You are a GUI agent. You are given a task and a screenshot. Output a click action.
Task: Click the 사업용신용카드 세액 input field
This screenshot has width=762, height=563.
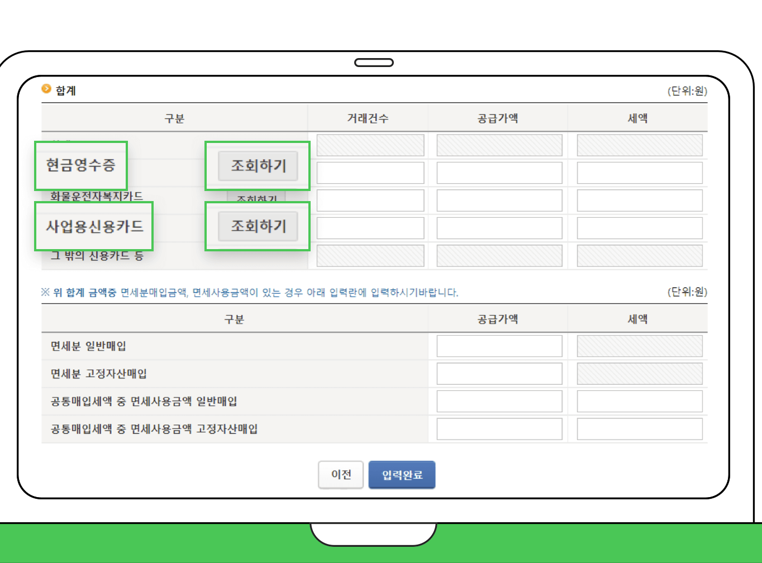(639, 227)
